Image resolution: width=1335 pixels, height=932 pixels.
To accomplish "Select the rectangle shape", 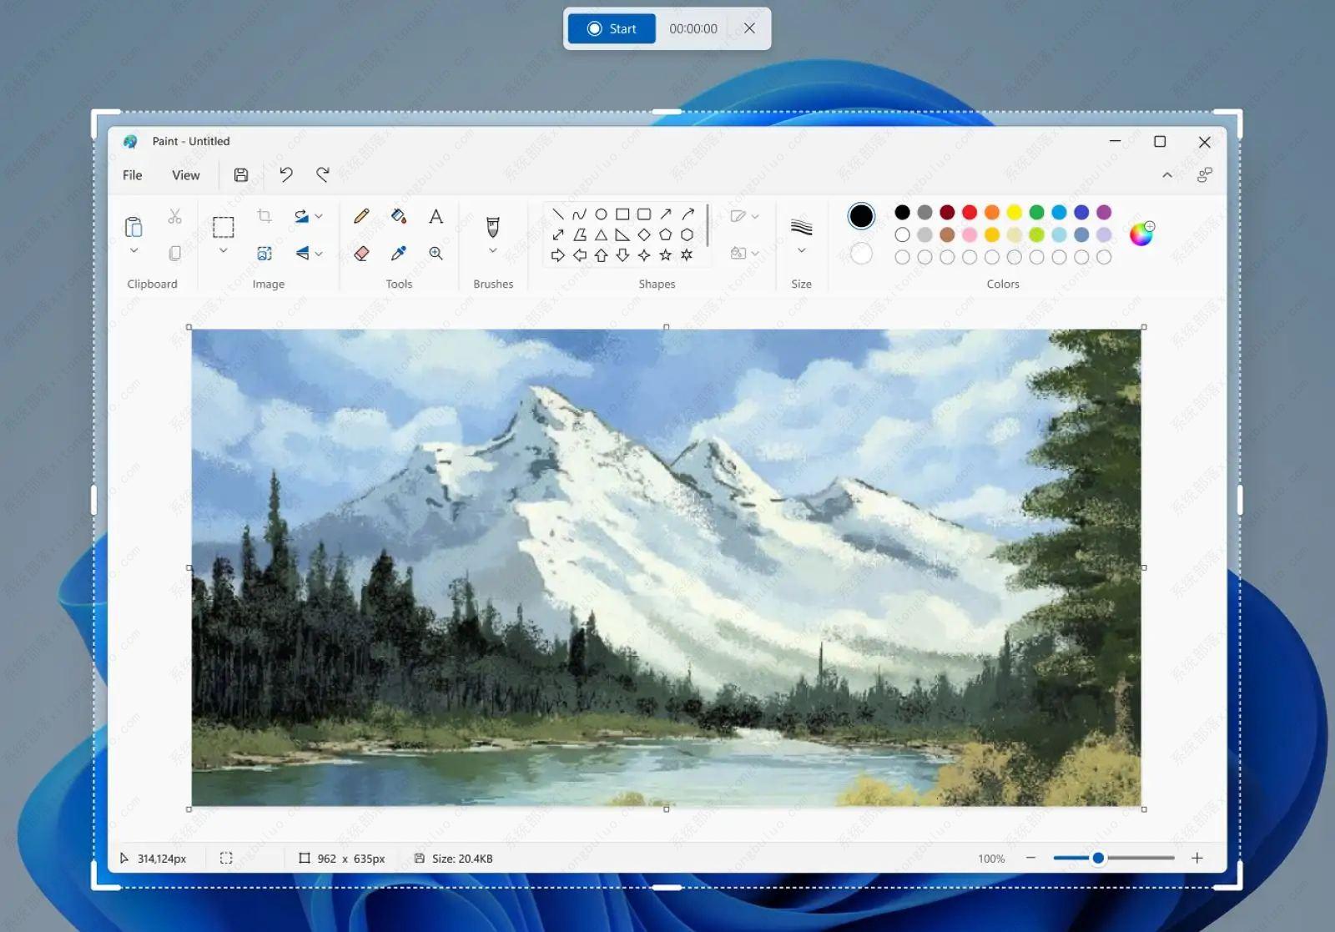I will pos(622,214).
